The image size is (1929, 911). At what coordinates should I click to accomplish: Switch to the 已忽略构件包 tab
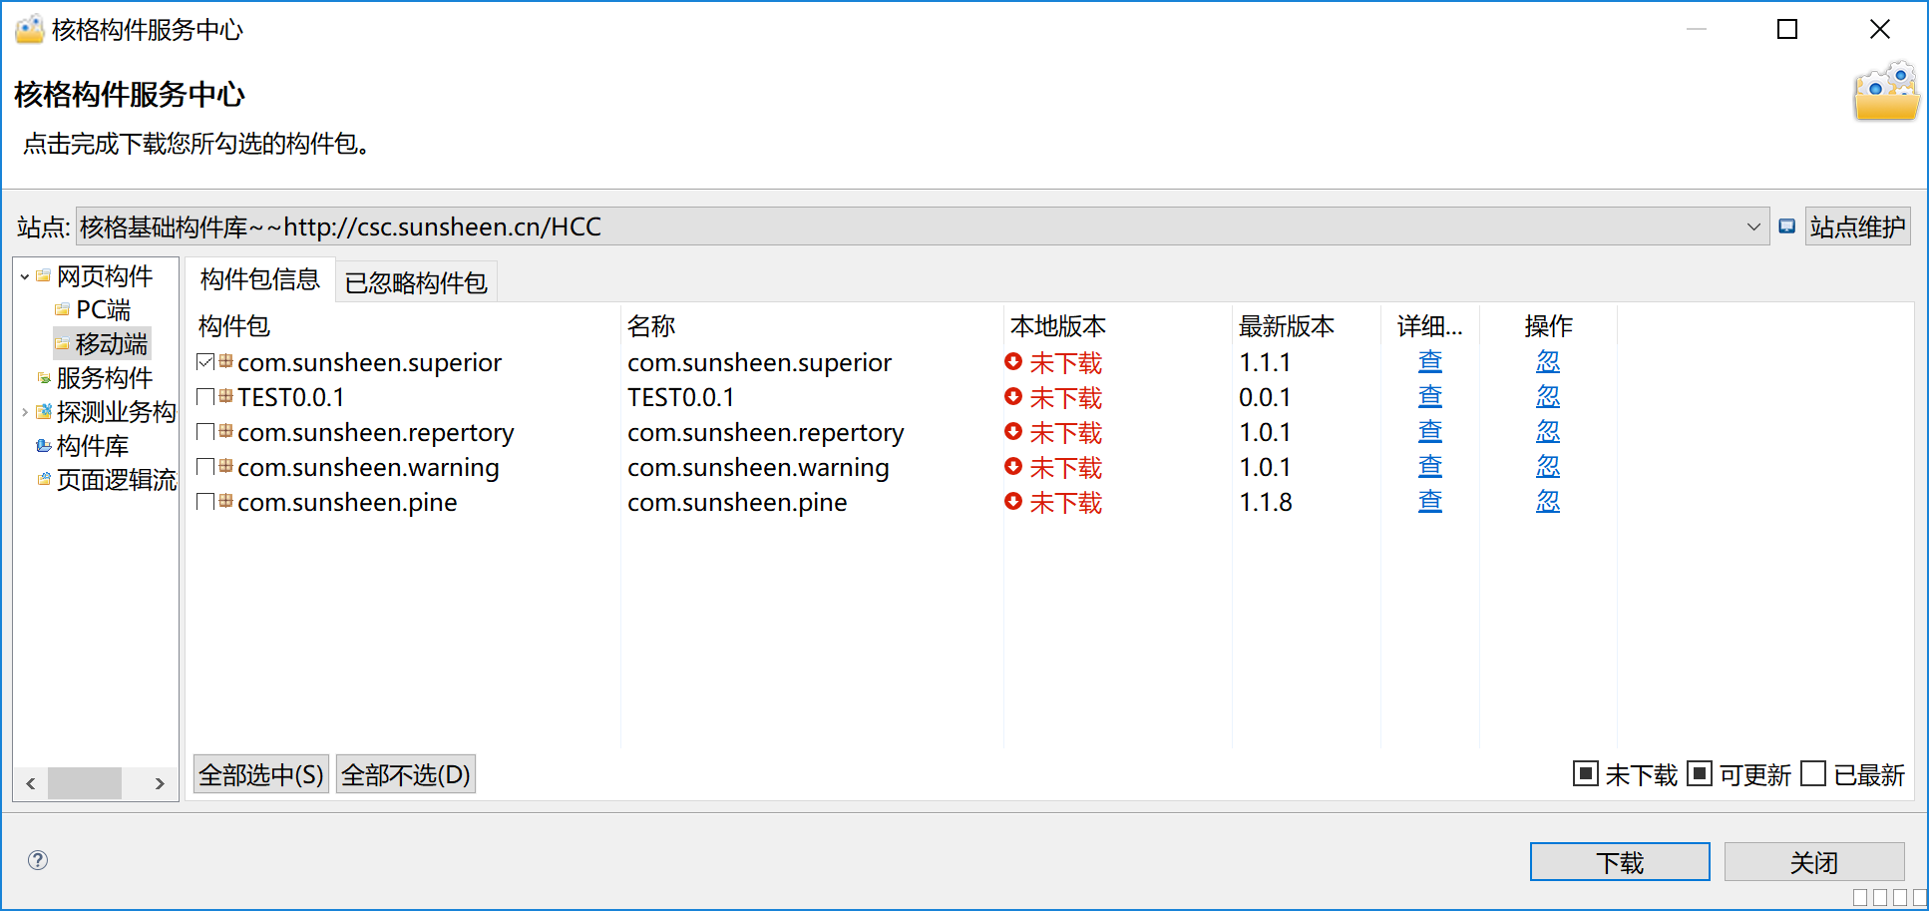tap(416, 282)
